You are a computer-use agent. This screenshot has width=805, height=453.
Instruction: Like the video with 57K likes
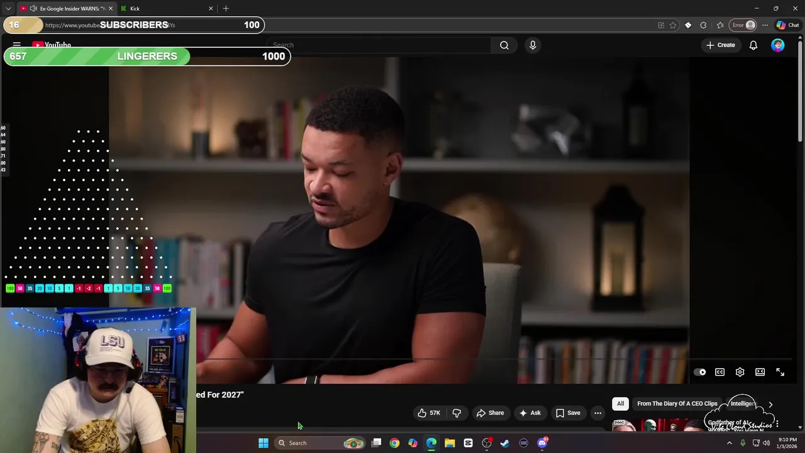pyautogui.click(x=429, y=413)
